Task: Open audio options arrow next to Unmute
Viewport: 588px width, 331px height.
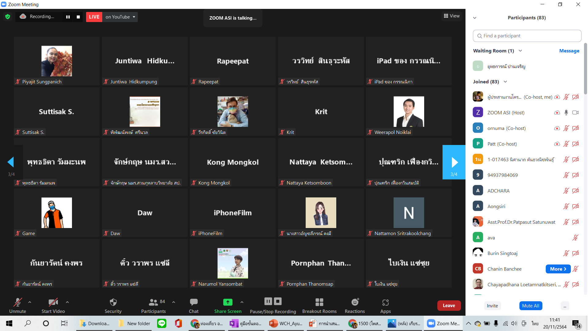Action: pyautogui.click(x=30, y=302)
